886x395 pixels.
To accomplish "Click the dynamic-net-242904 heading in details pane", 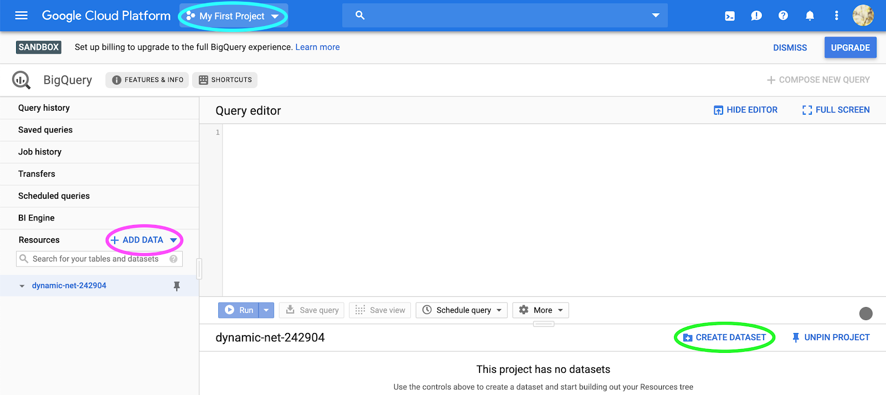I will tap(270, 337).
